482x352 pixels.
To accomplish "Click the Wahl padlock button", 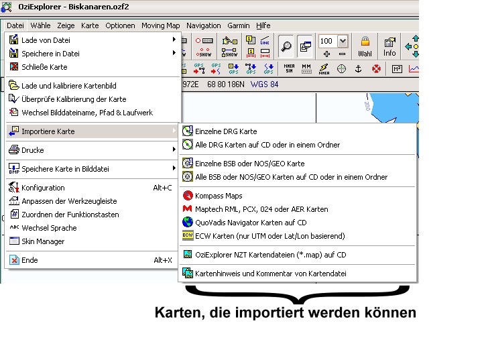I will tap(365, 46).
